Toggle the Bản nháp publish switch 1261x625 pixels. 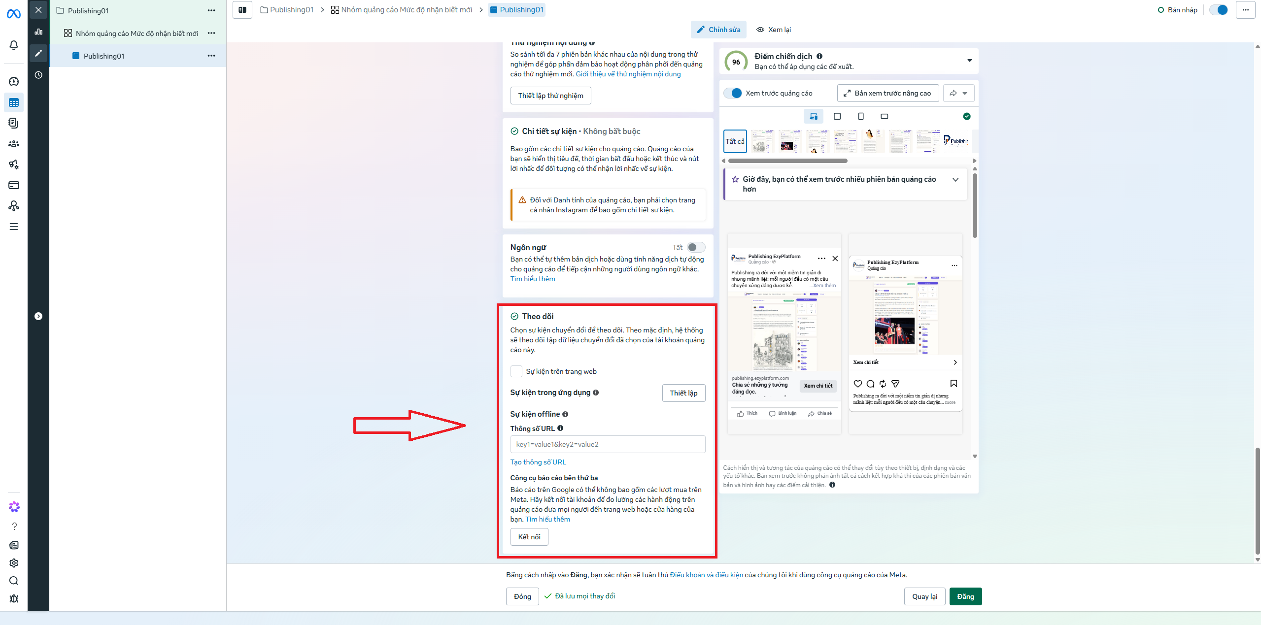tap(1219, 10)
